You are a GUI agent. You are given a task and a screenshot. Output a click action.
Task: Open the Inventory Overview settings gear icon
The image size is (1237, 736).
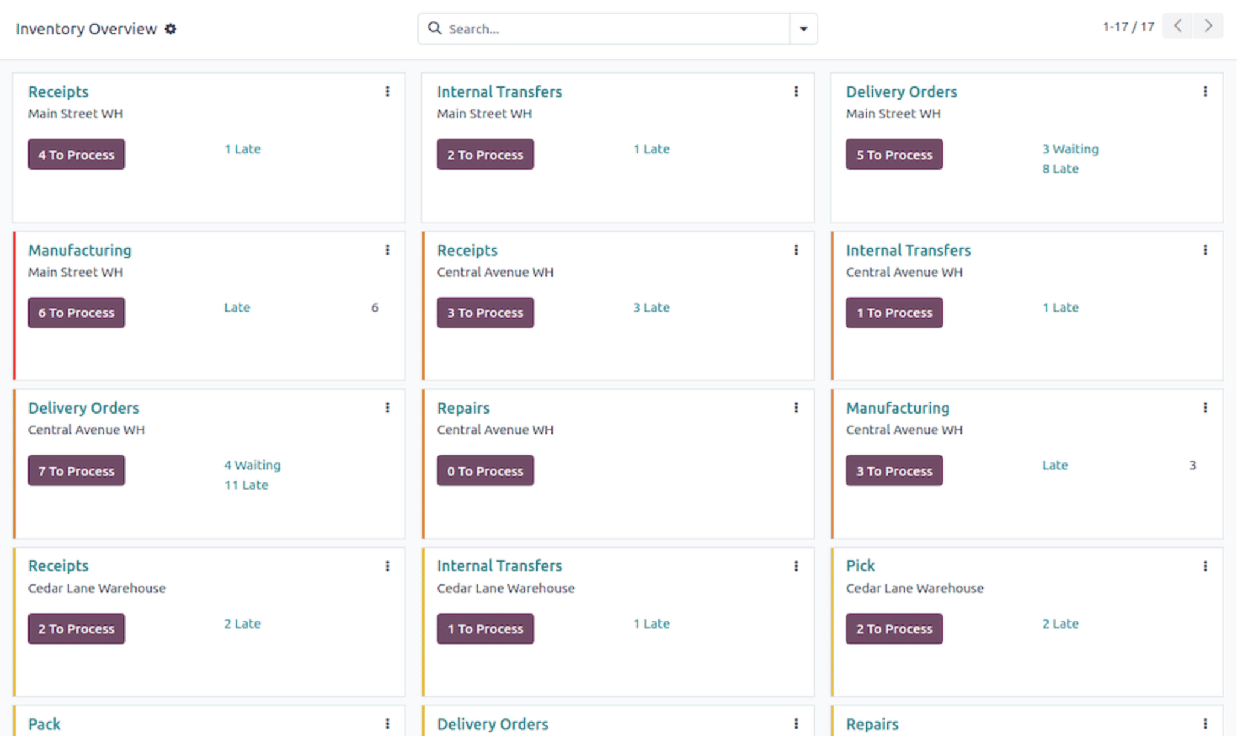[x=171, y=28]
